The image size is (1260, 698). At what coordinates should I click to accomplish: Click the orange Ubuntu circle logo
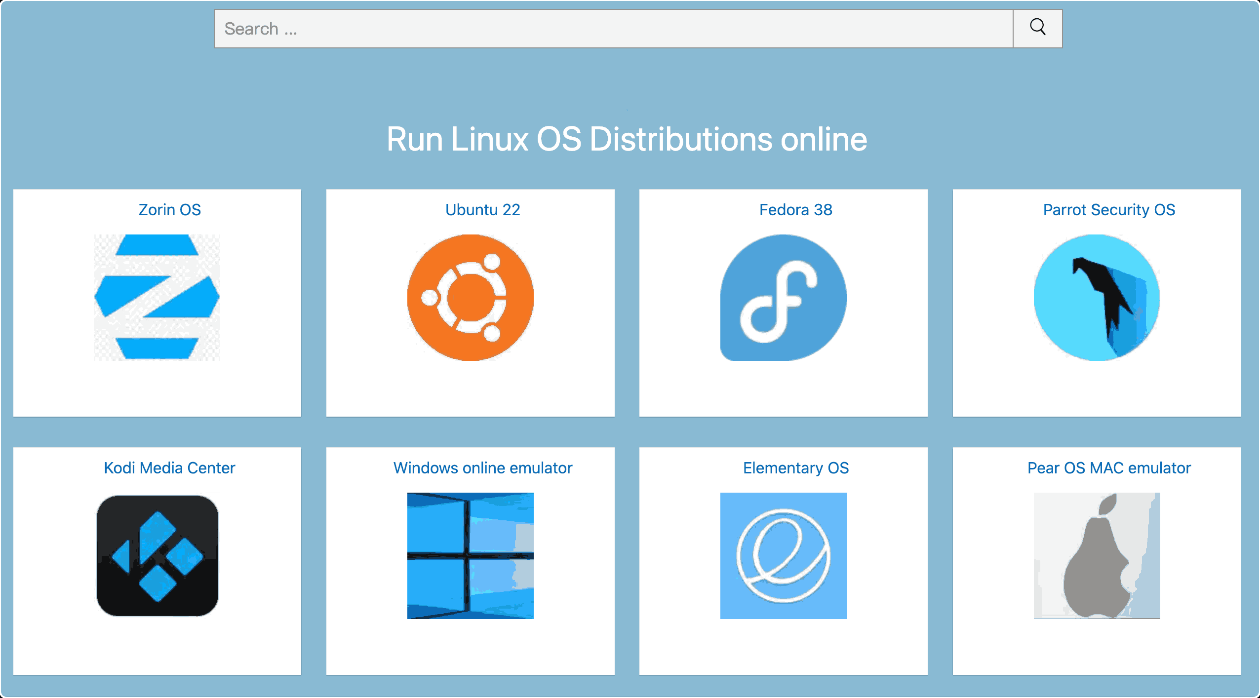(470, 297)
